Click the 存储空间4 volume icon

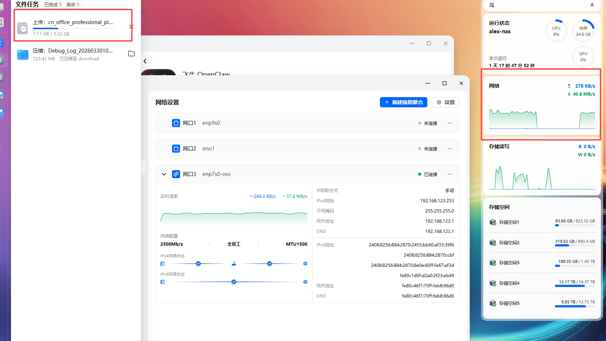pyautogui.click(x=493, y=283)
